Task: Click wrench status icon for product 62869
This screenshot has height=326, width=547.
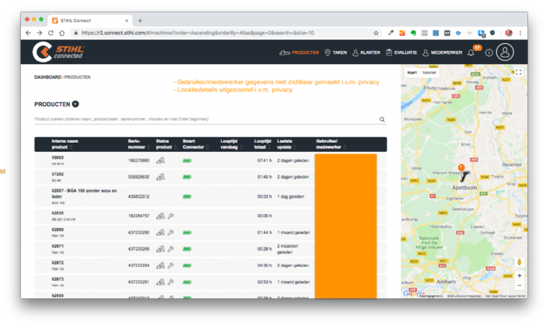Action: point(170,232)
